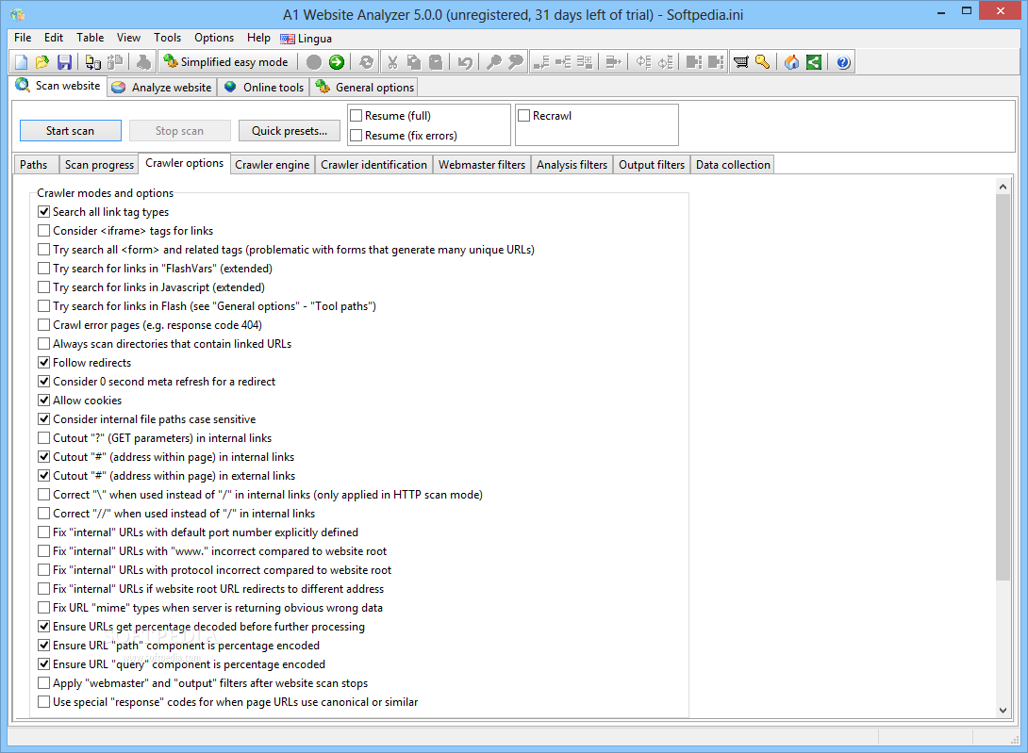Click the first grey key search icon
Image resolution: width=1028 pixels, height=753 pixels.
[493, 62]
